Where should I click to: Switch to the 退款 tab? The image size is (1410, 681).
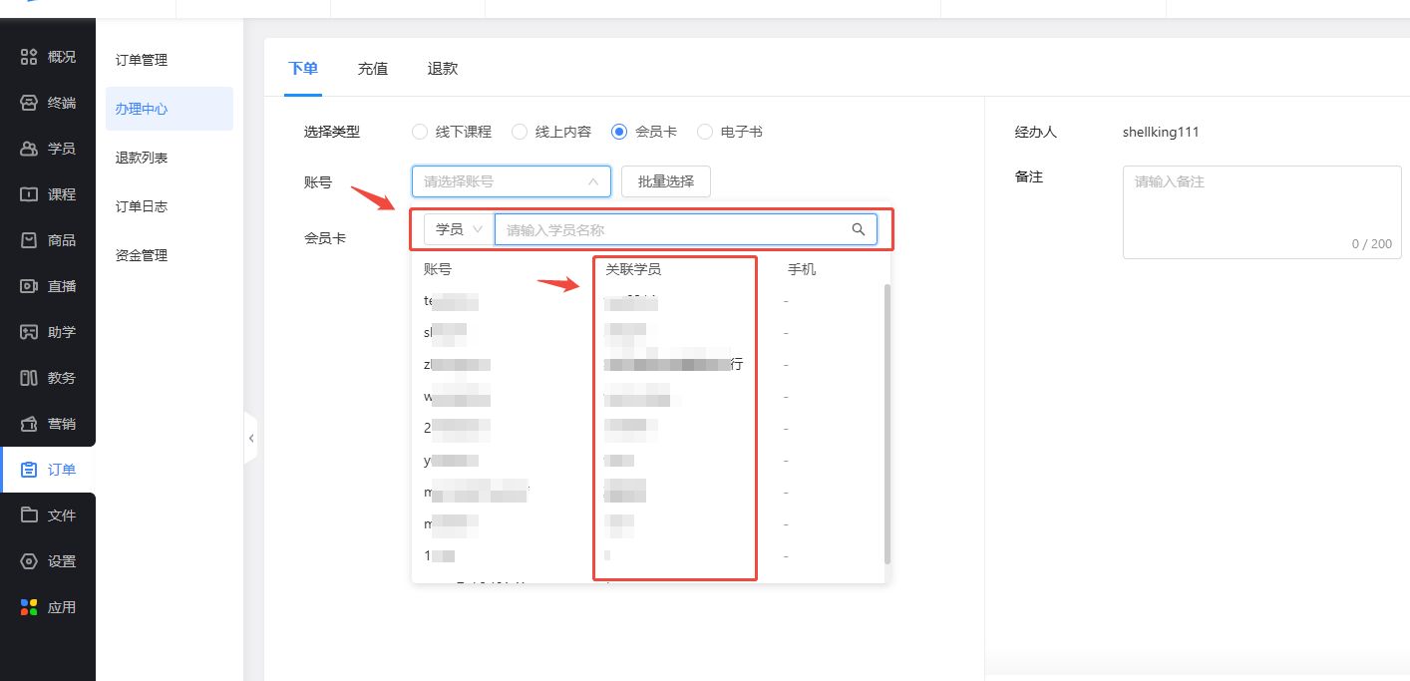point(443,69)
